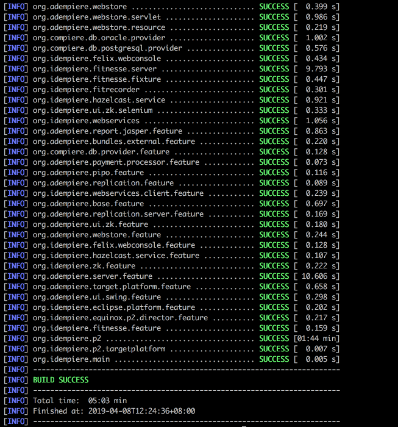The image size is (398, 427).
Task: Click SUCCESS status for org.idempiere.fitrecorder
Action: 274,89
